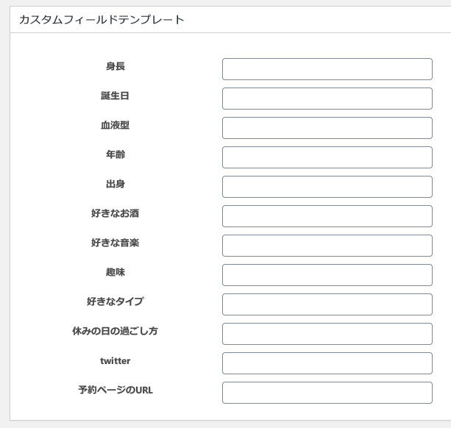Screen dimensions: 451x428
Task: Select the twitter input field
Action: (327, 363)
